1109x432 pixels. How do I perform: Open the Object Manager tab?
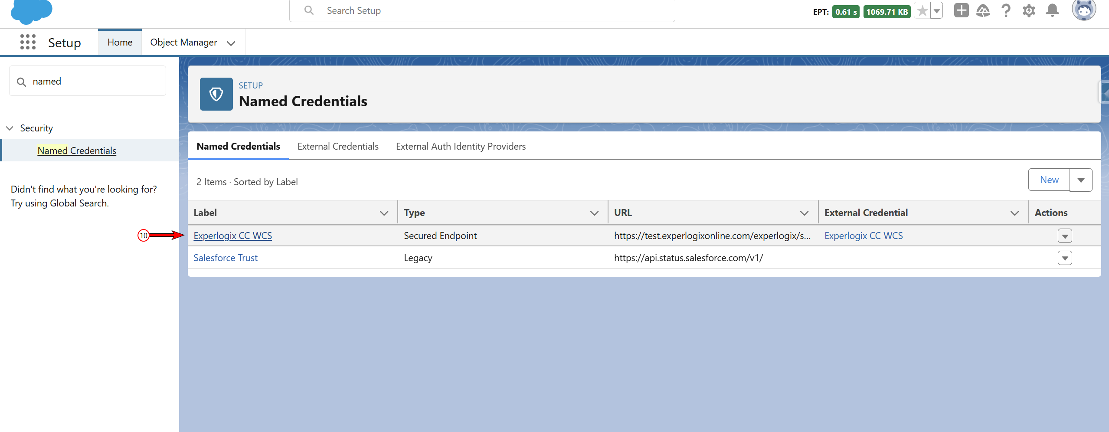click(x=183, y=42)
